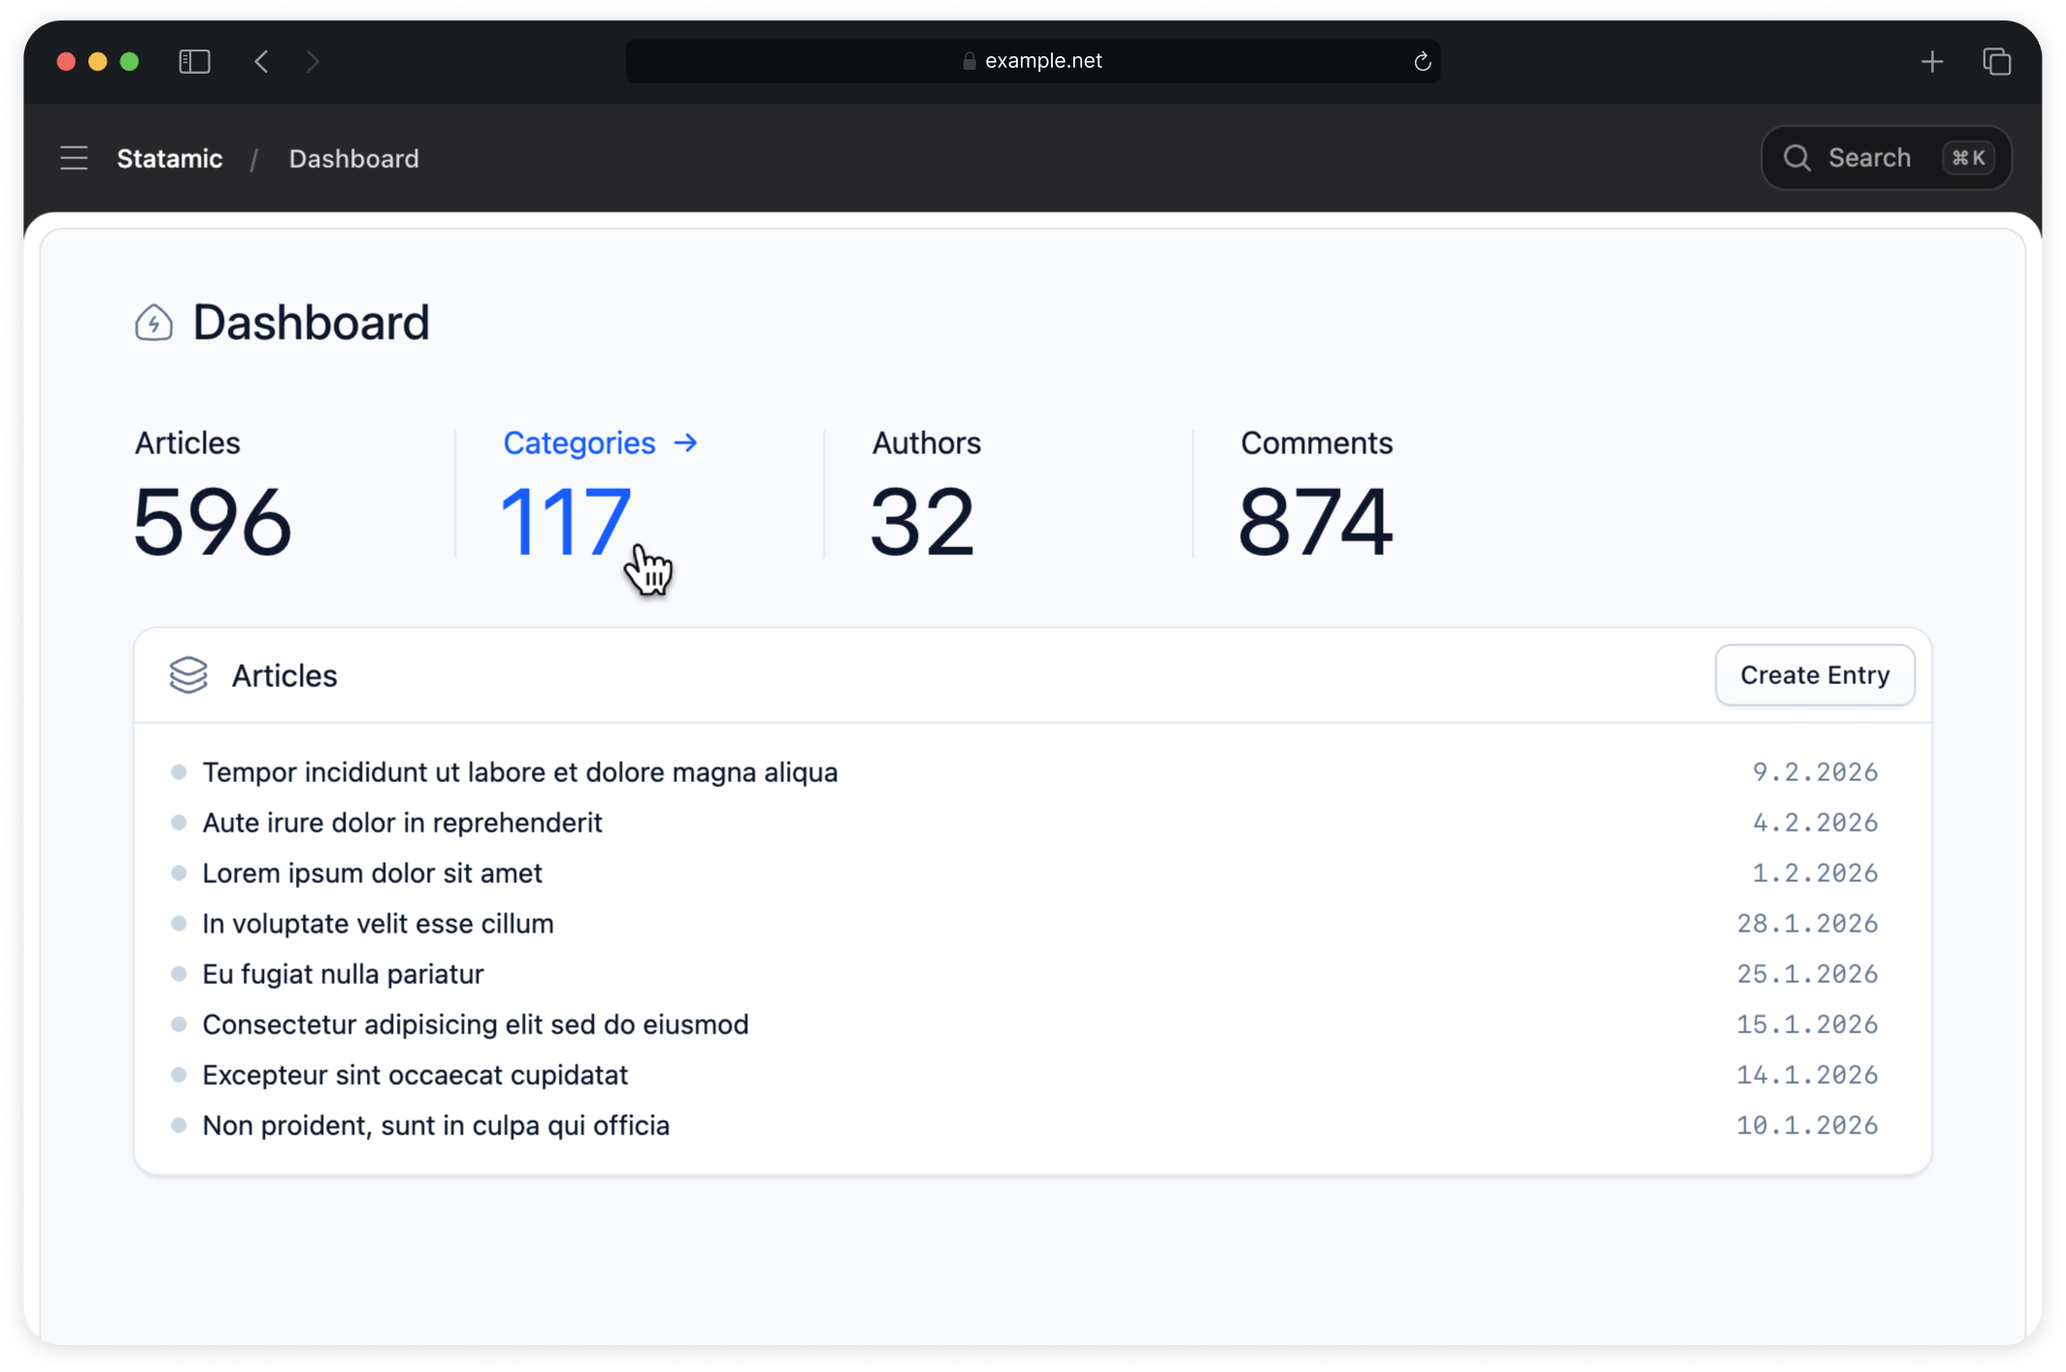The image size is (2066, 1372).
Task: Click the ⌘K shortcut badge
Action: point(1968,157)
